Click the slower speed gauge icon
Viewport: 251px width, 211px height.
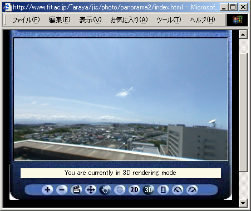click(178, 190)
